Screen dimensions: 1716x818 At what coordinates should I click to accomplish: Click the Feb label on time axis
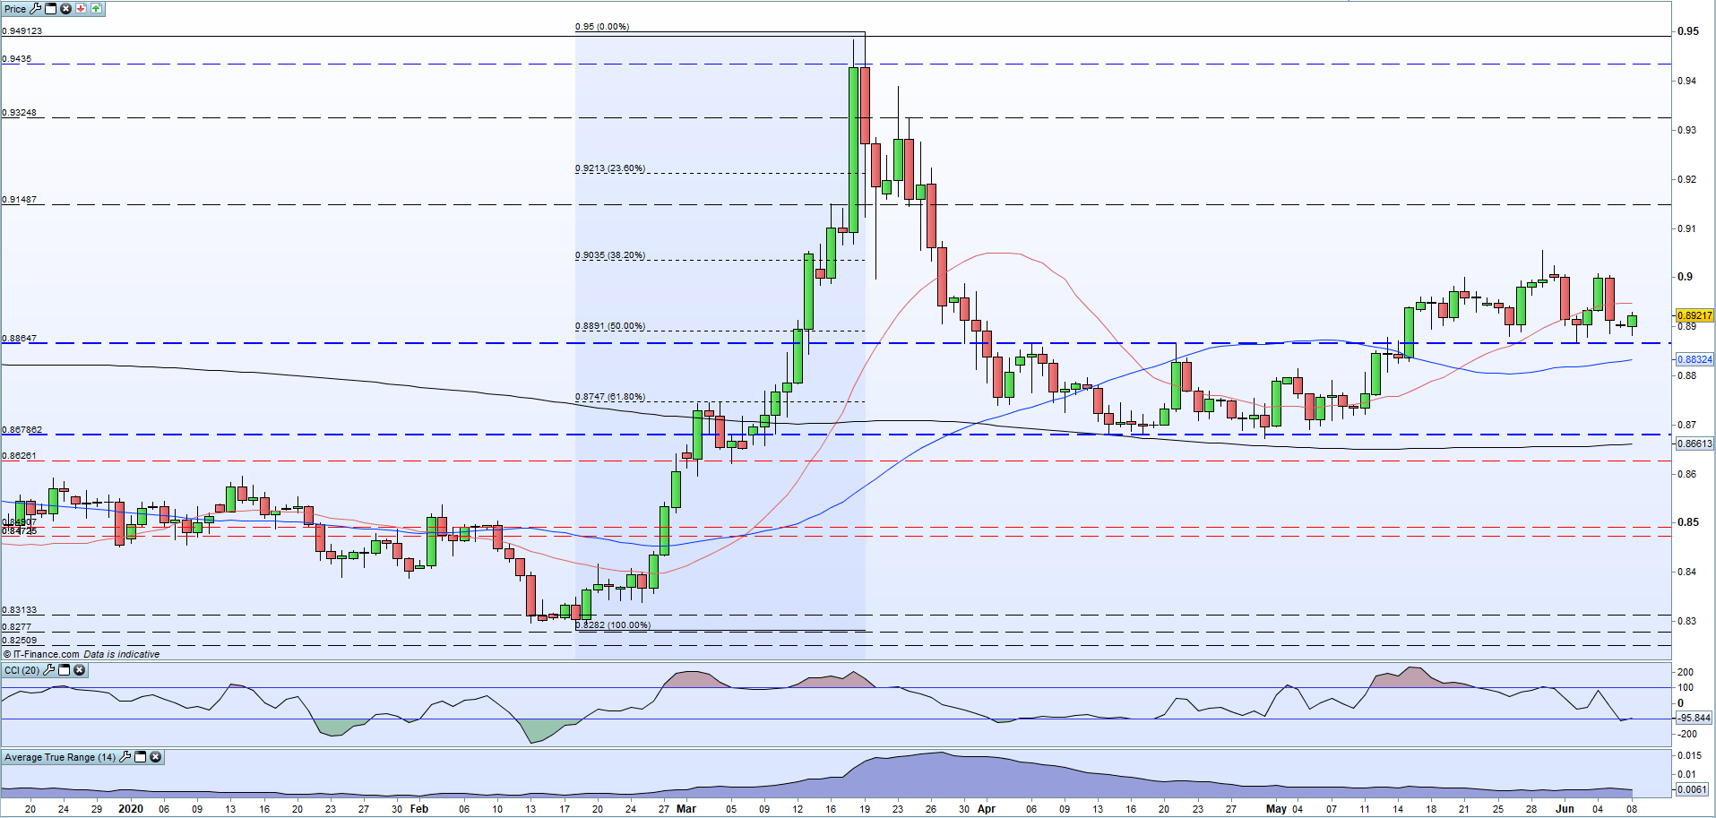[418, 809]
